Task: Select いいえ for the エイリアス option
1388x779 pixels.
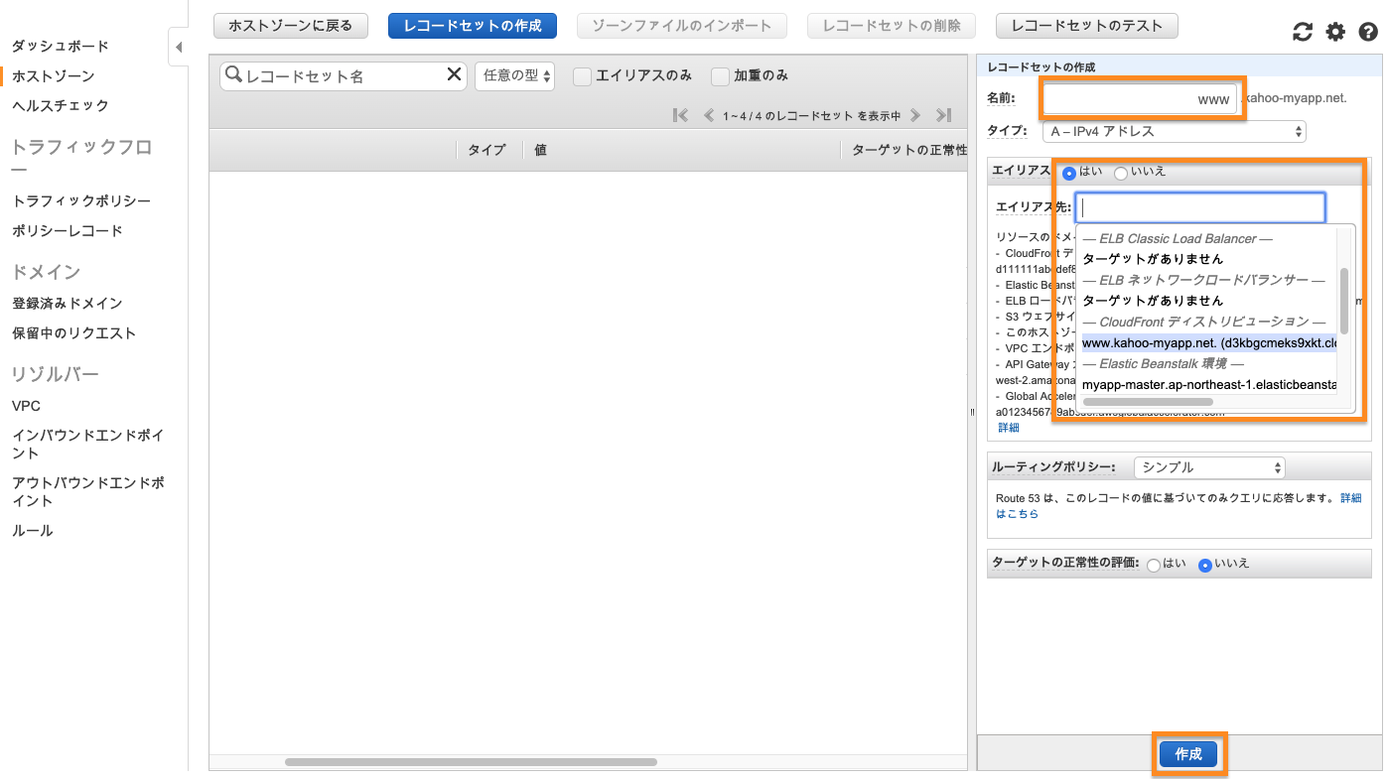Action: 1121,174
